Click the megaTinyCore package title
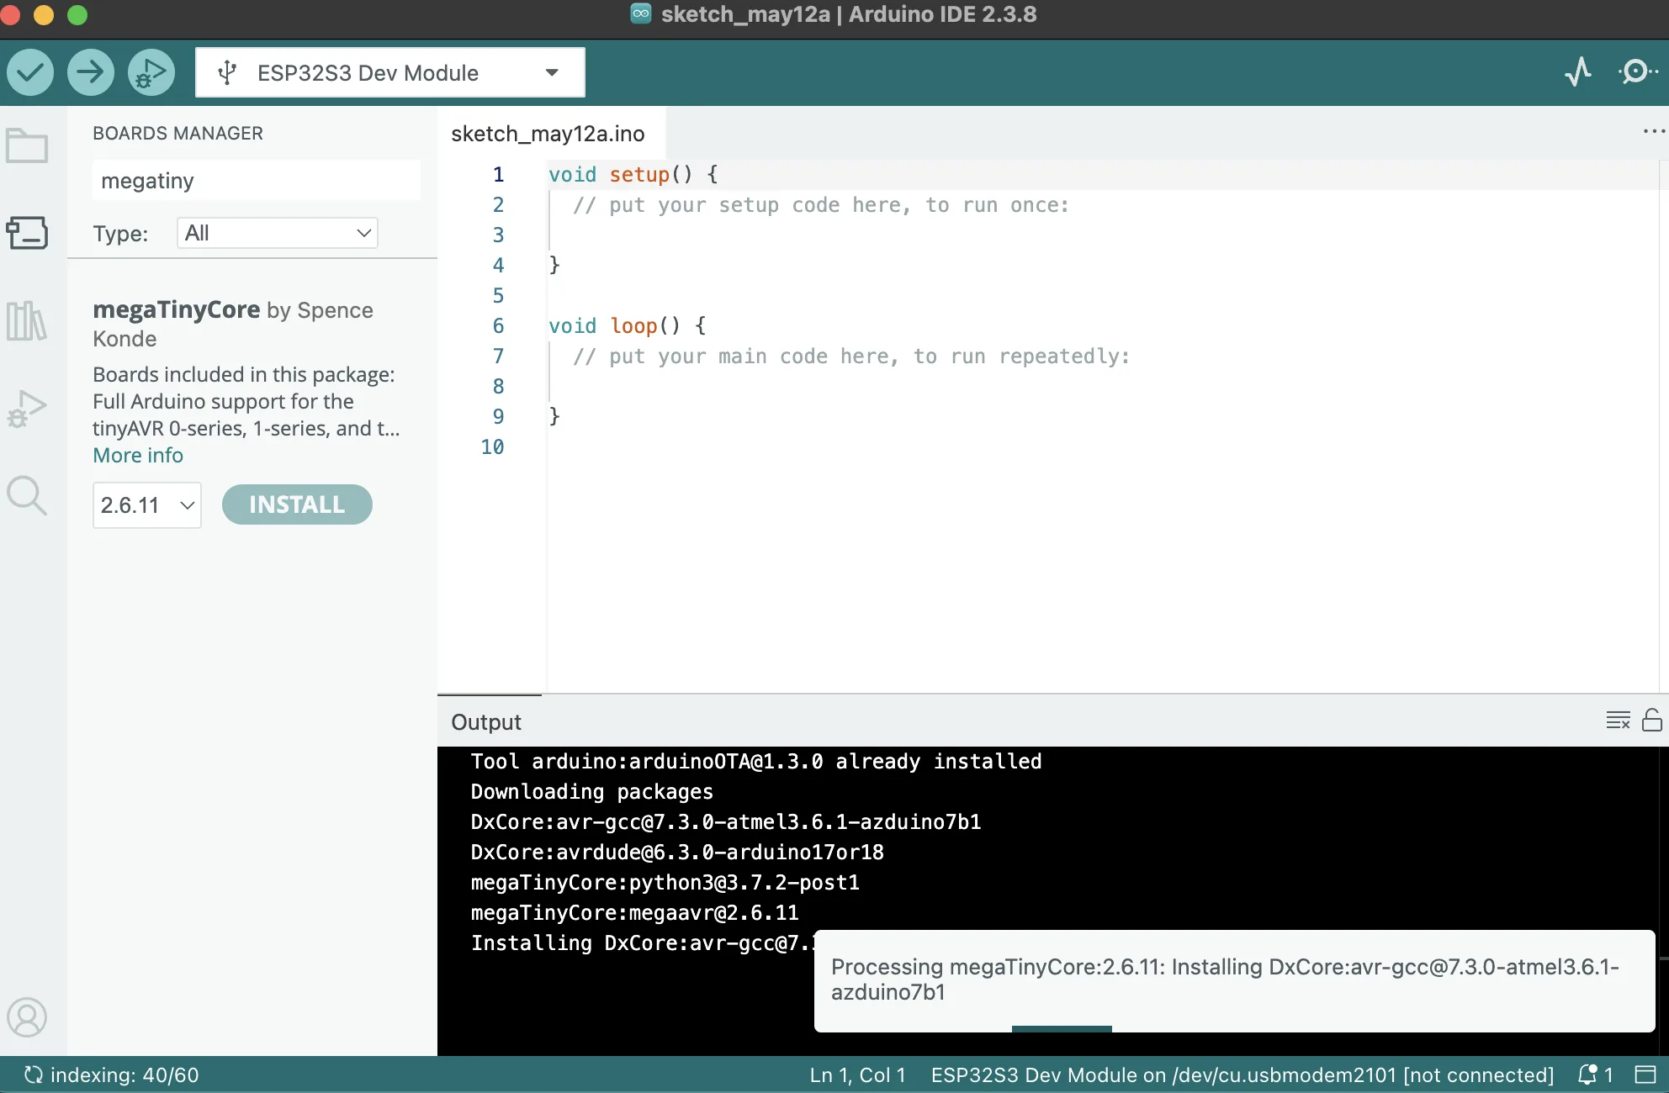This screenshot has height=1093, width=1669. [x=177, y=309]
